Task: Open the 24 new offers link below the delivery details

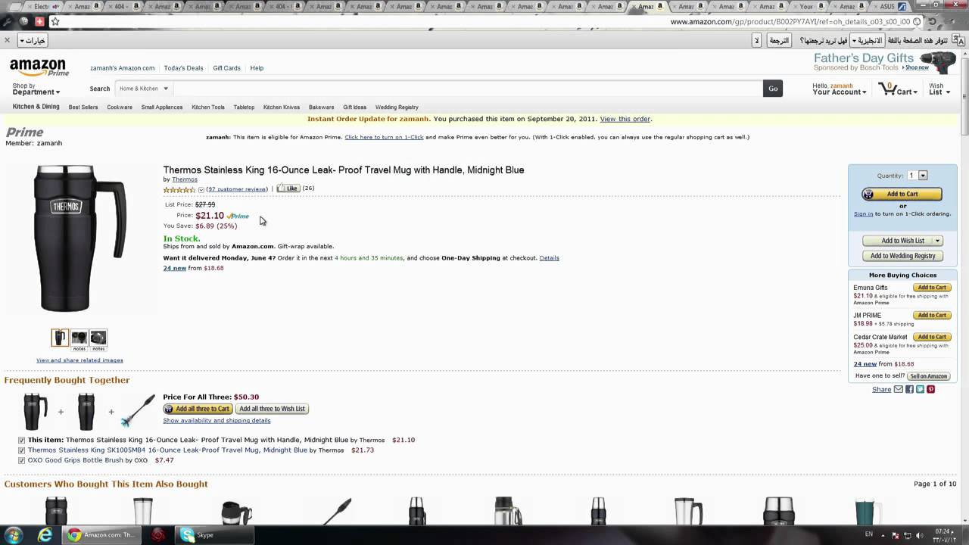Action: (174, 268)
